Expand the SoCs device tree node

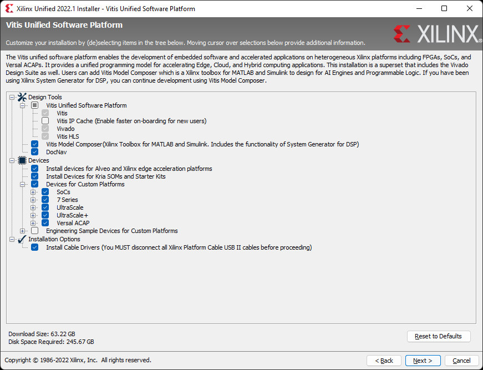click(33, 192)
